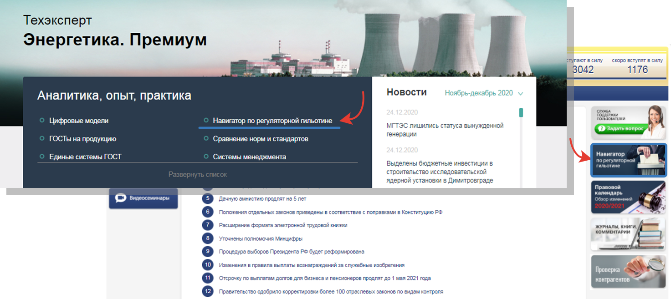Open the Ноябрь-декабрь 2020 news period dropdown
The height and width of the screenshot is (299, 671).
[484, 93]
